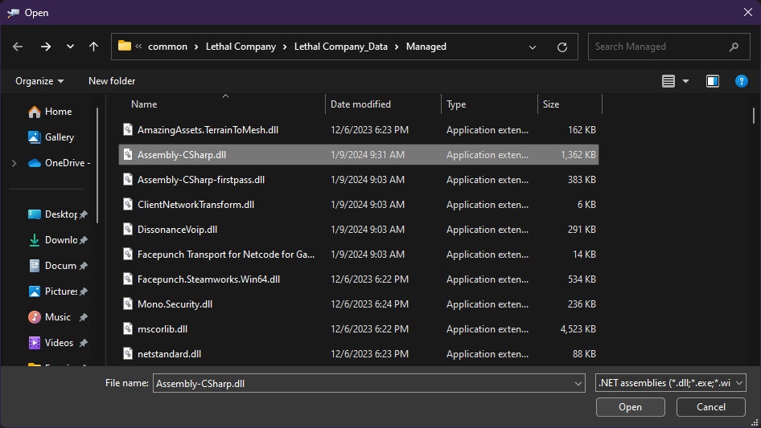The image size is (761, 428).
Task: Go up one folder level
Action: coord(93,47)
